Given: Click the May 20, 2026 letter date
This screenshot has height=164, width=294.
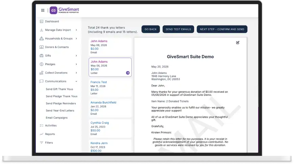Looking at the screenshot, I should (x=160, y=67).
